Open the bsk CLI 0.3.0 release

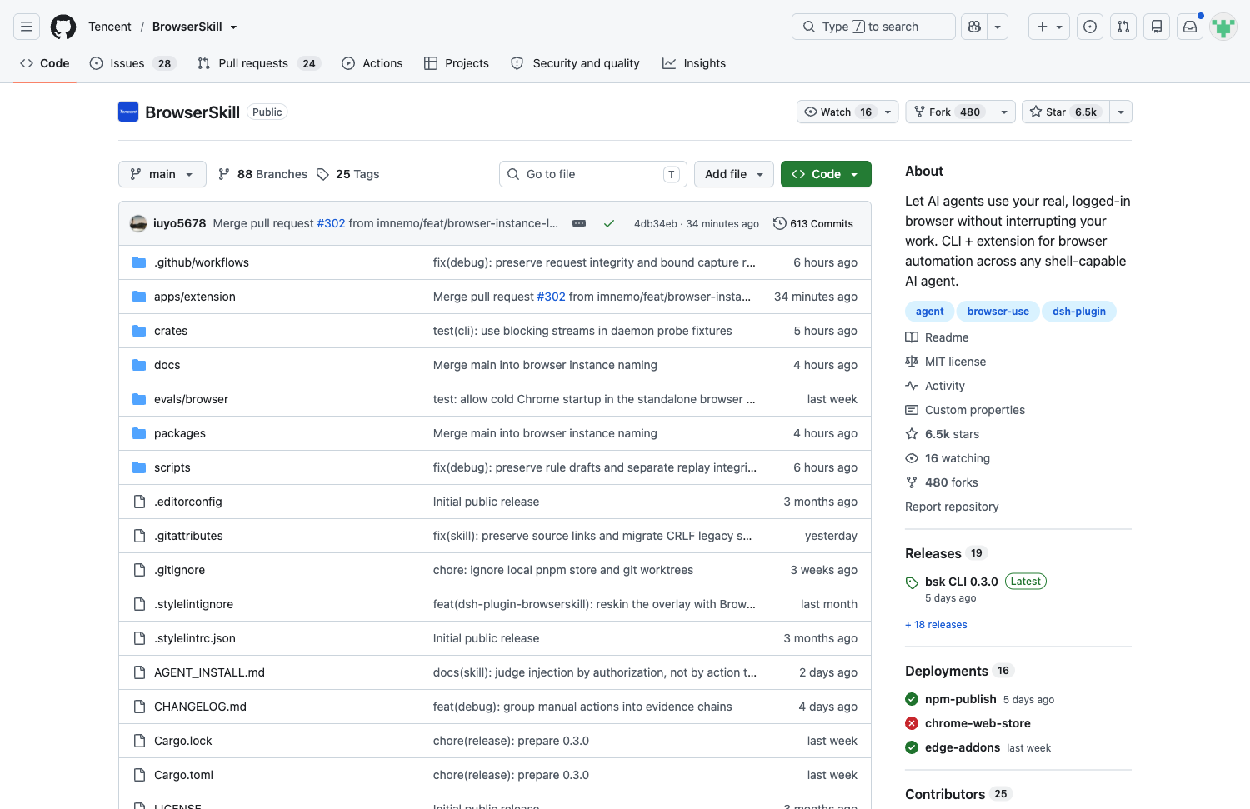click(961, 582)
